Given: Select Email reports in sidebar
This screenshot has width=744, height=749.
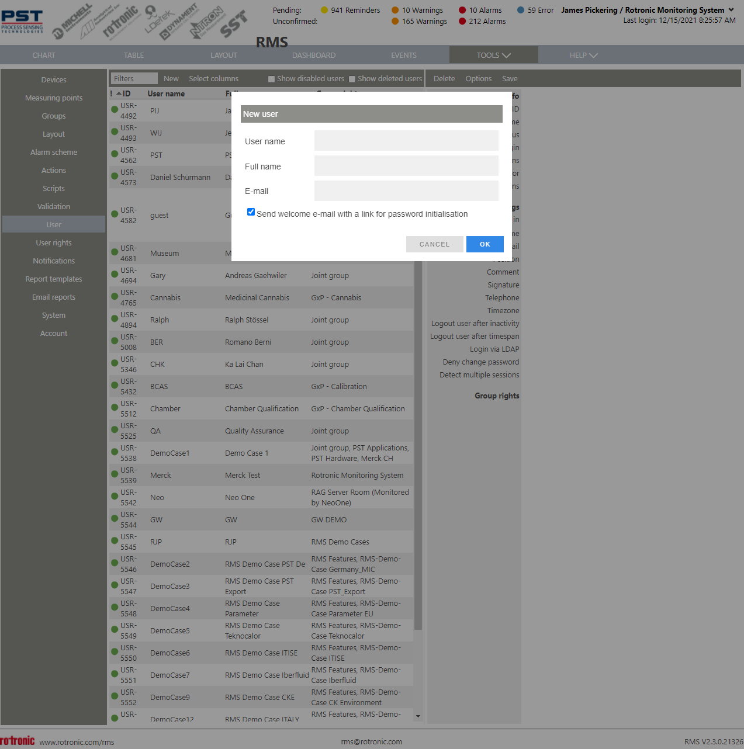Looking at the screenshot, I should [54, 297].
